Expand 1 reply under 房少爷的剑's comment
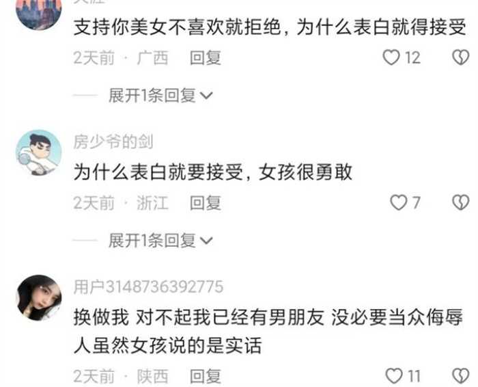Viewport: 478px width, 387px height. pyautogui.click(x=160, y=241)
